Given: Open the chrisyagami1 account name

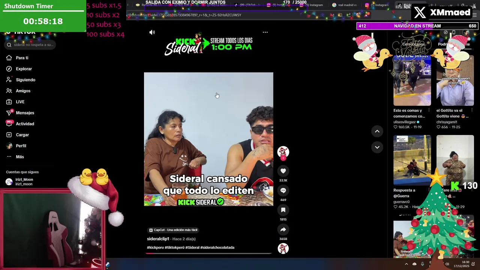Looking at the screenshot, I should (x=447, y=122).
